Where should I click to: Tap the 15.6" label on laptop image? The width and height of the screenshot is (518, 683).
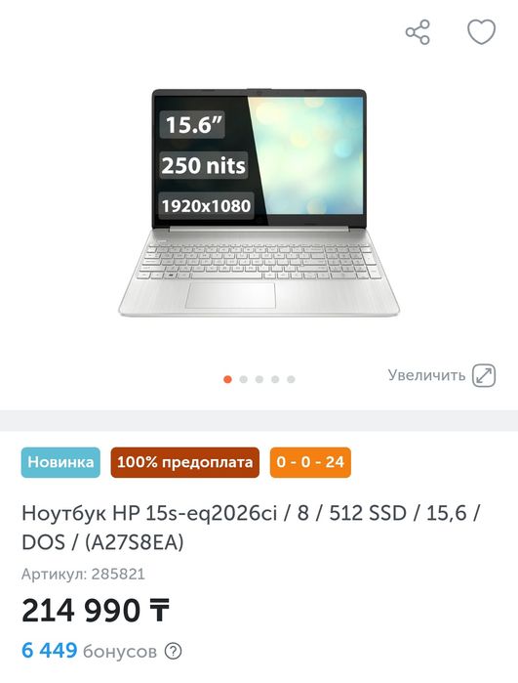tap(192, 124)
